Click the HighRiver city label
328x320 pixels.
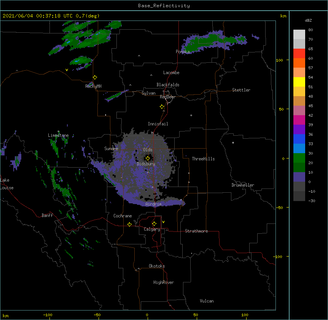coord(164,282)
